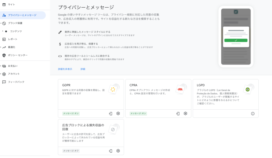272x158 pixels.
Task: Open the GDPR card title
Action: pos(66,85)
